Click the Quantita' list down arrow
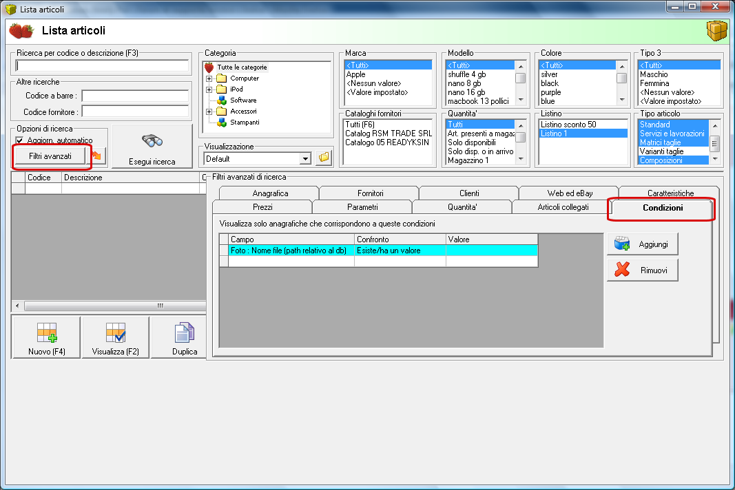The height and width of the screenshot is (490, 735). click(521, 159)
